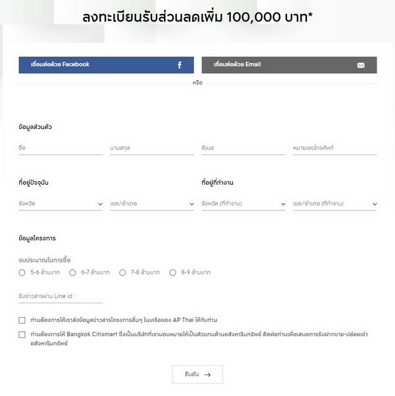Image resolution: width=395 pixels, height=396 pixels.
Task: Click the นามสกุล surname field
Action: 151,149
